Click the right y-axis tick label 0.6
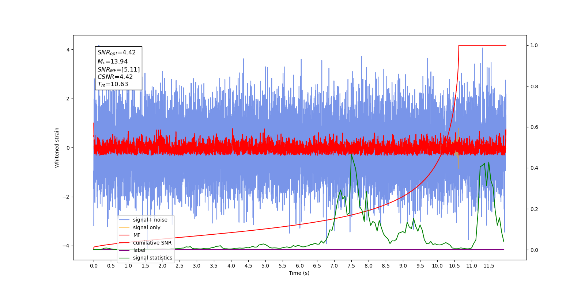585x292 pixels. click(x=534, y=127)
